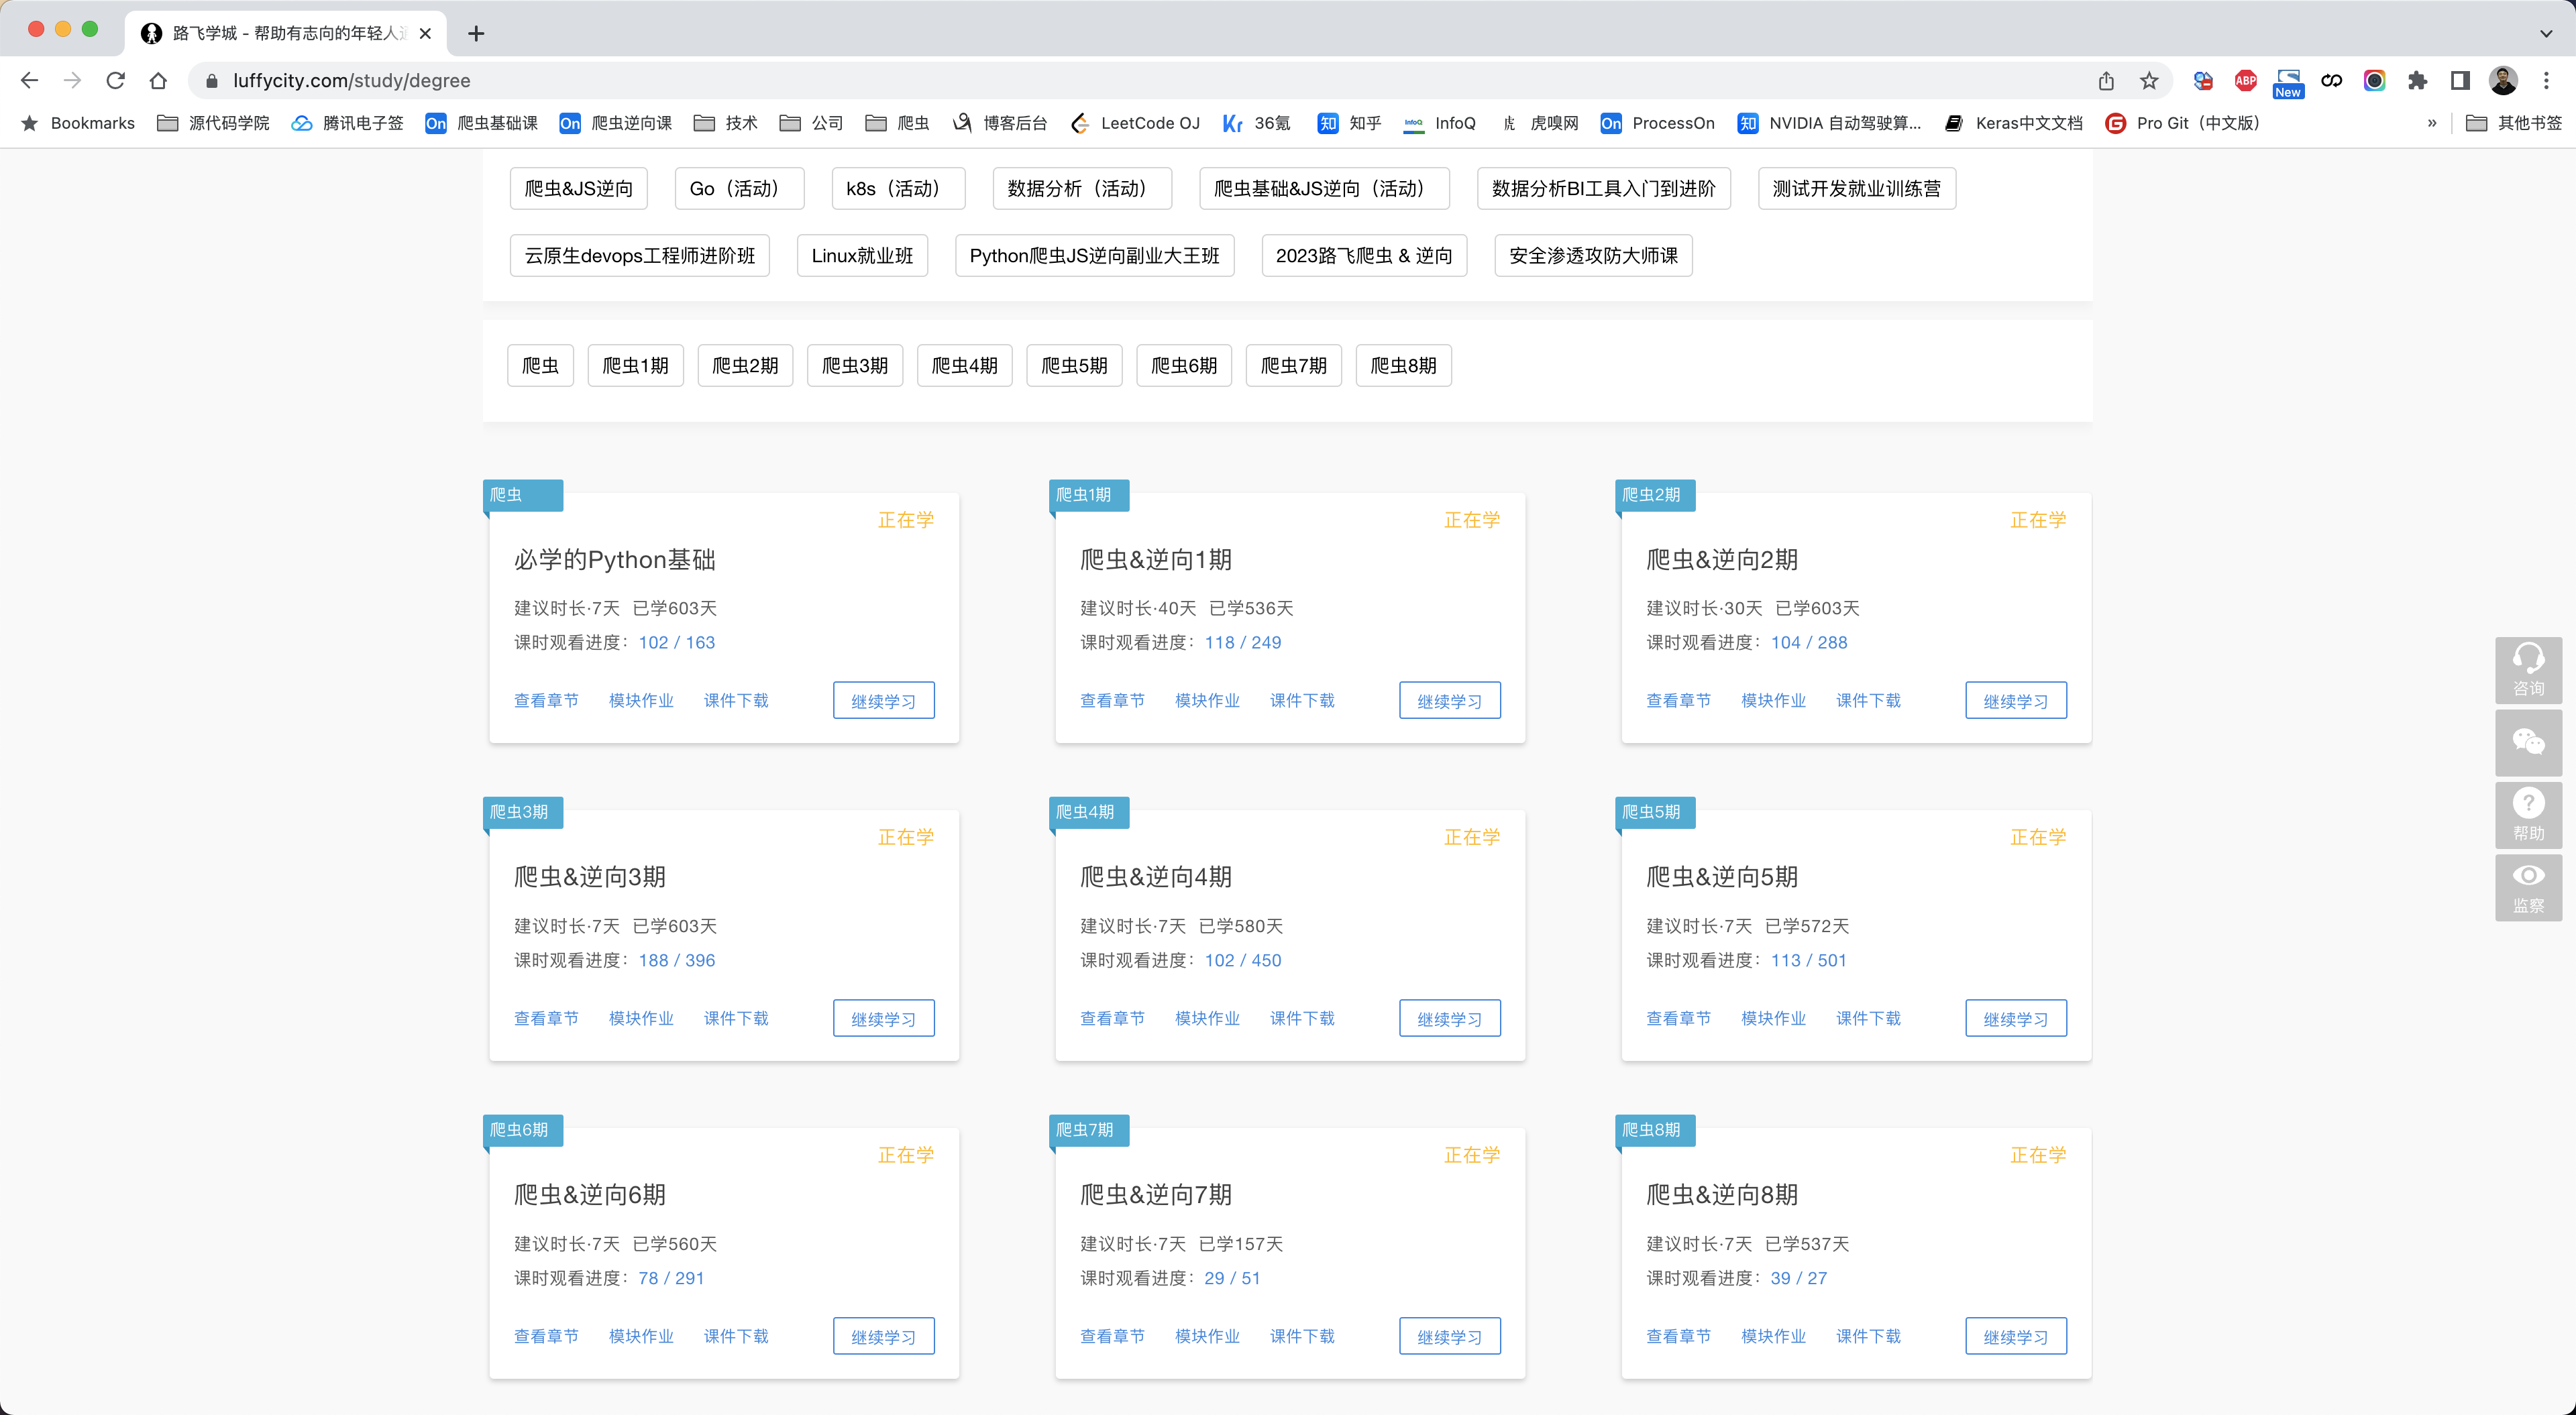Bookmark this page with the star icon
Image resolution: width=2576 pixels, height=1415 pixels.
tap(2149, 81)
